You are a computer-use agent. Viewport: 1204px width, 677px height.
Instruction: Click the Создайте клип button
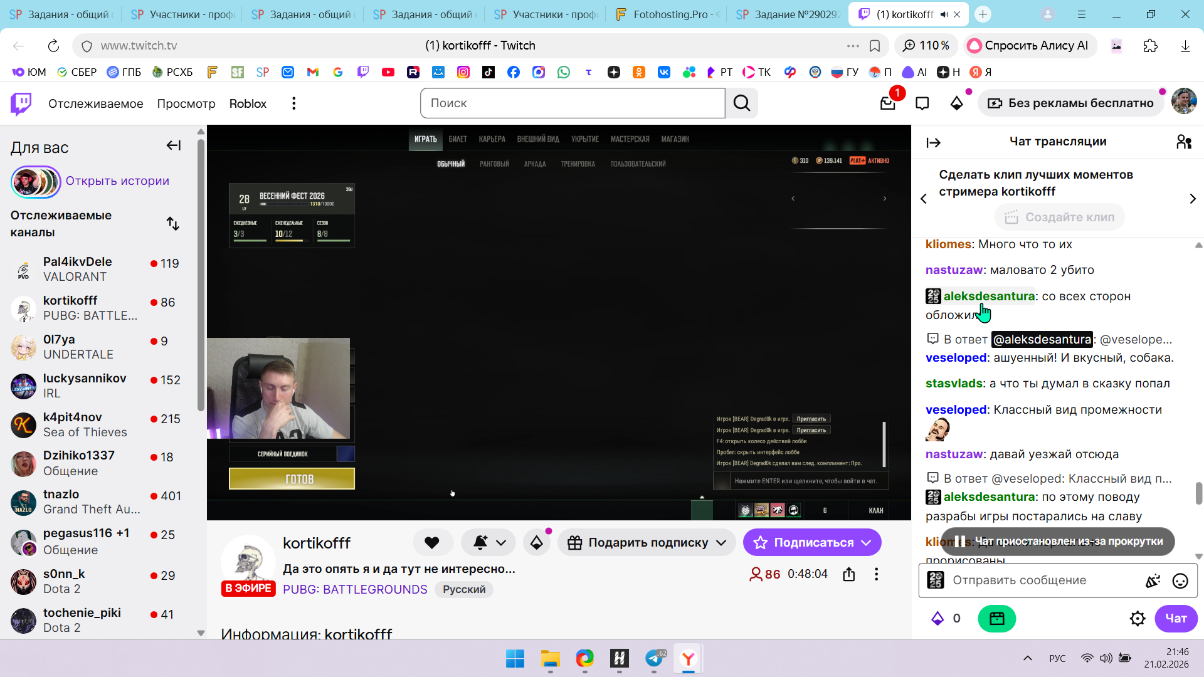click(x=1059, y=218)
